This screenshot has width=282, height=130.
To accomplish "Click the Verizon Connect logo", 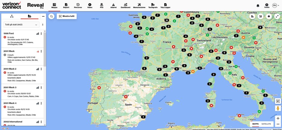I will point(12,5).
